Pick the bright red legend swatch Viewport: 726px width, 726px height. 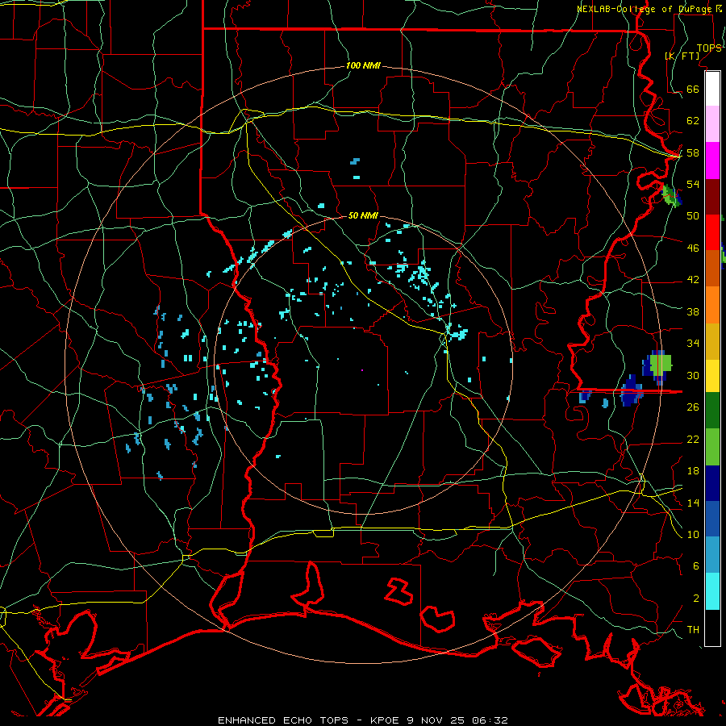point(712,232)
